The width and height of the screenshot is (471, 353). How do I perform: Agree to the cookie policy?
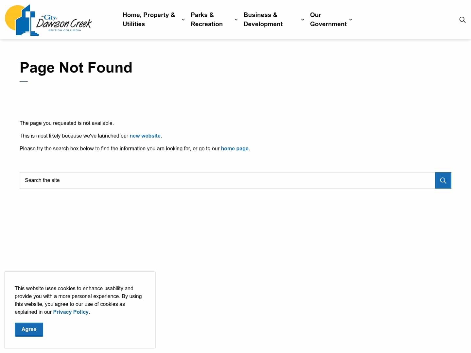pyautogui.click(x=29, y=329)
